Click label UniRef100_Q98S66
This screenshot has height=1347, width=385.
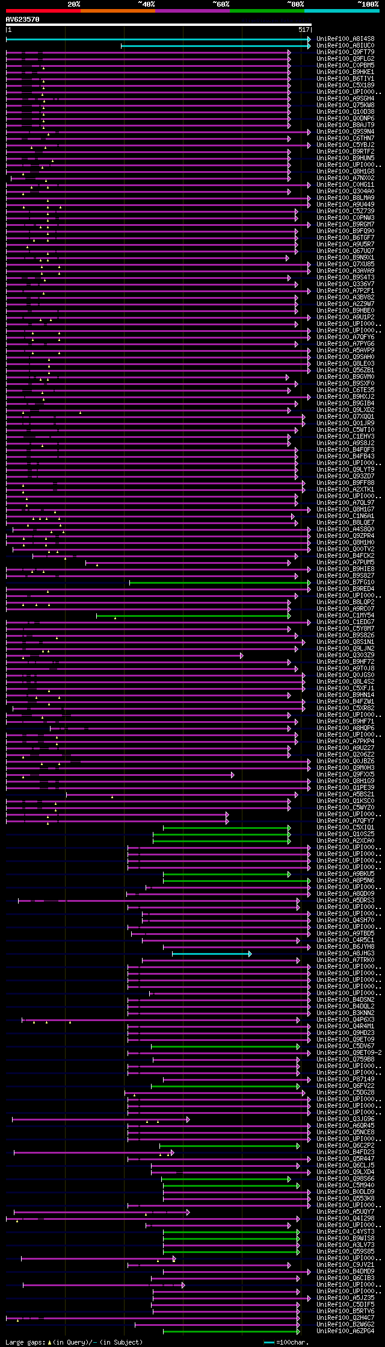pyautogui.click(x=345, y=1179)
